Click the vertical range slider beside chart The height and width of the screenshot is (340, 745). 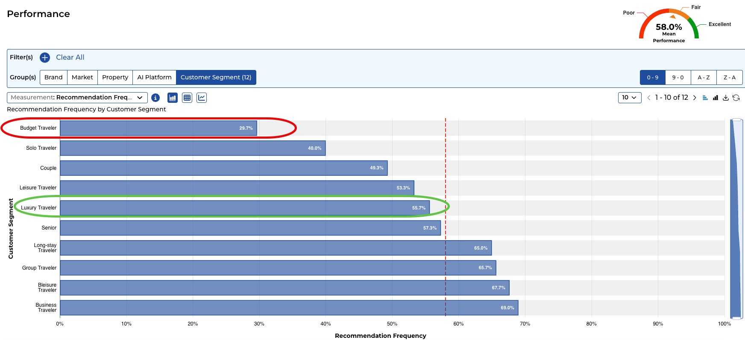click(736, 218)
